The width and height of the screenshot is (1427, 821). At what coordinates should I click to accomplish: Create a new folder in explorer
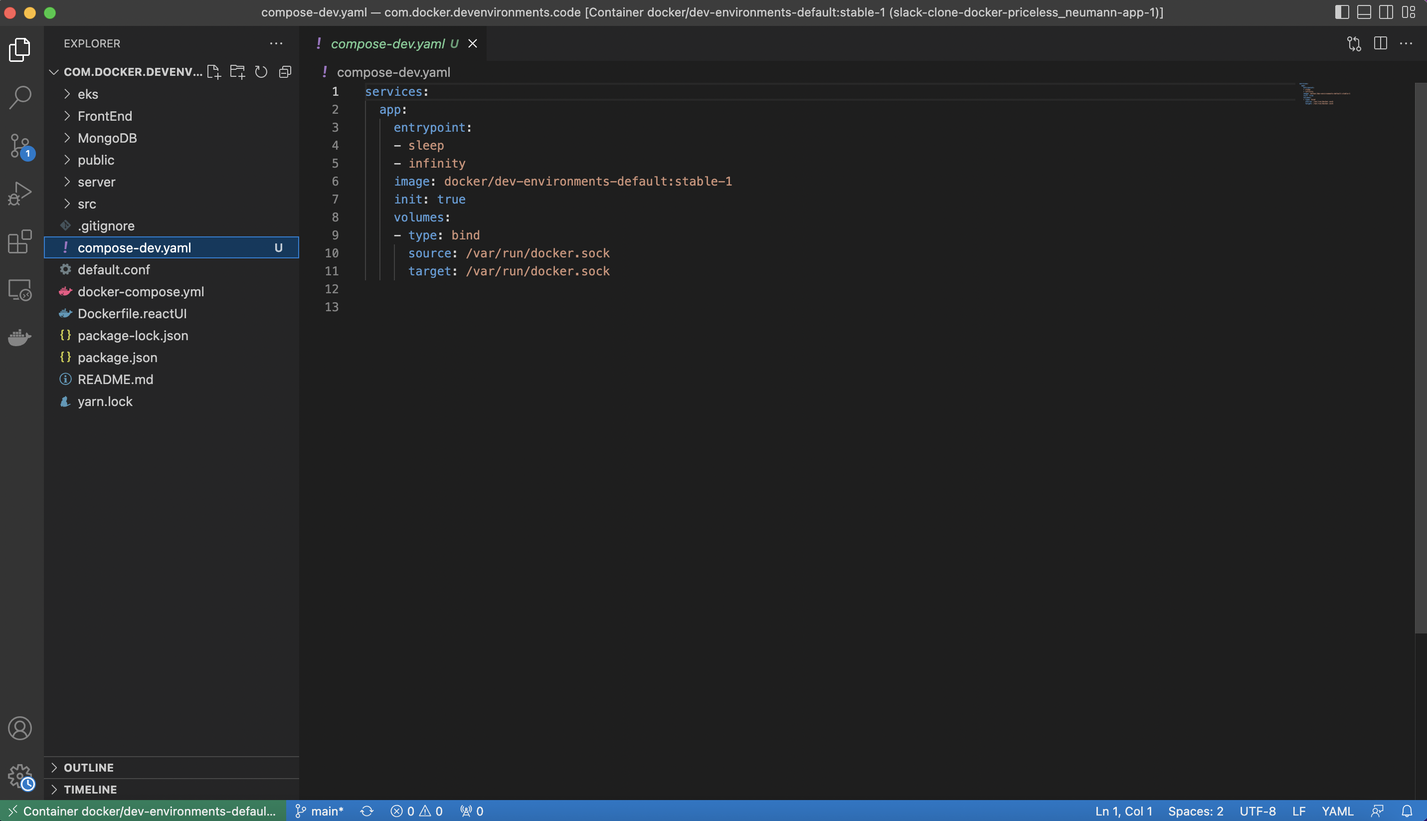(237, 72)
